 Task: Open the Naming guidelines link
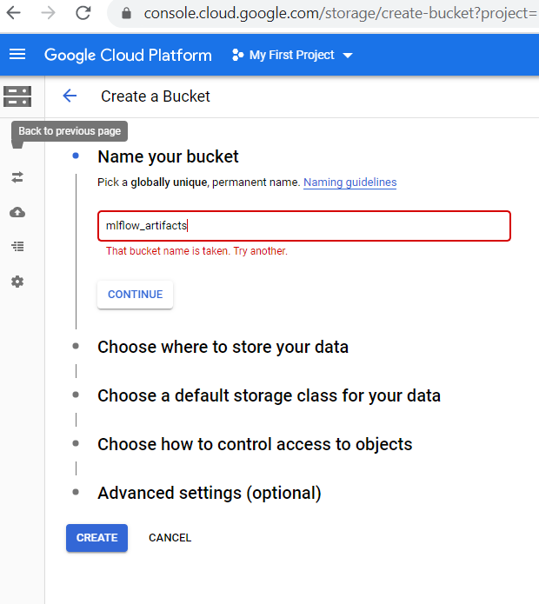point(349,183)
